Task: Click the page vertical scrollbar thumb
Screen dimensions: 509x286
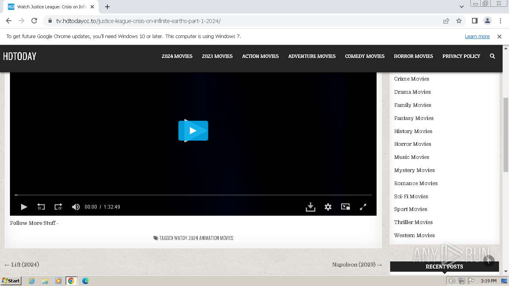Action: pyautogui.click(x=506, y=135)
